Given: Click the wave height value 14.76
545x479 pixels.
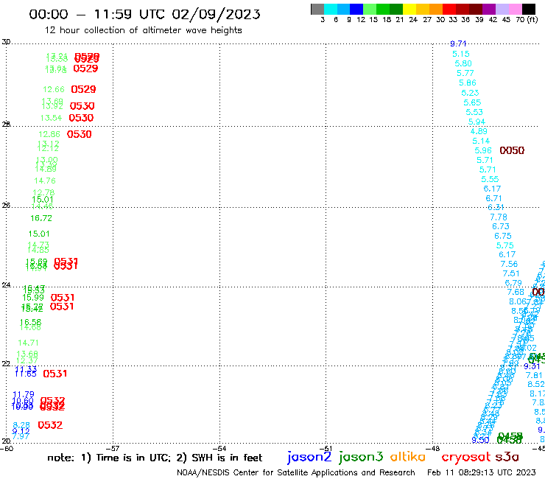Looking at the screenshot, I should tap(45, 181).
